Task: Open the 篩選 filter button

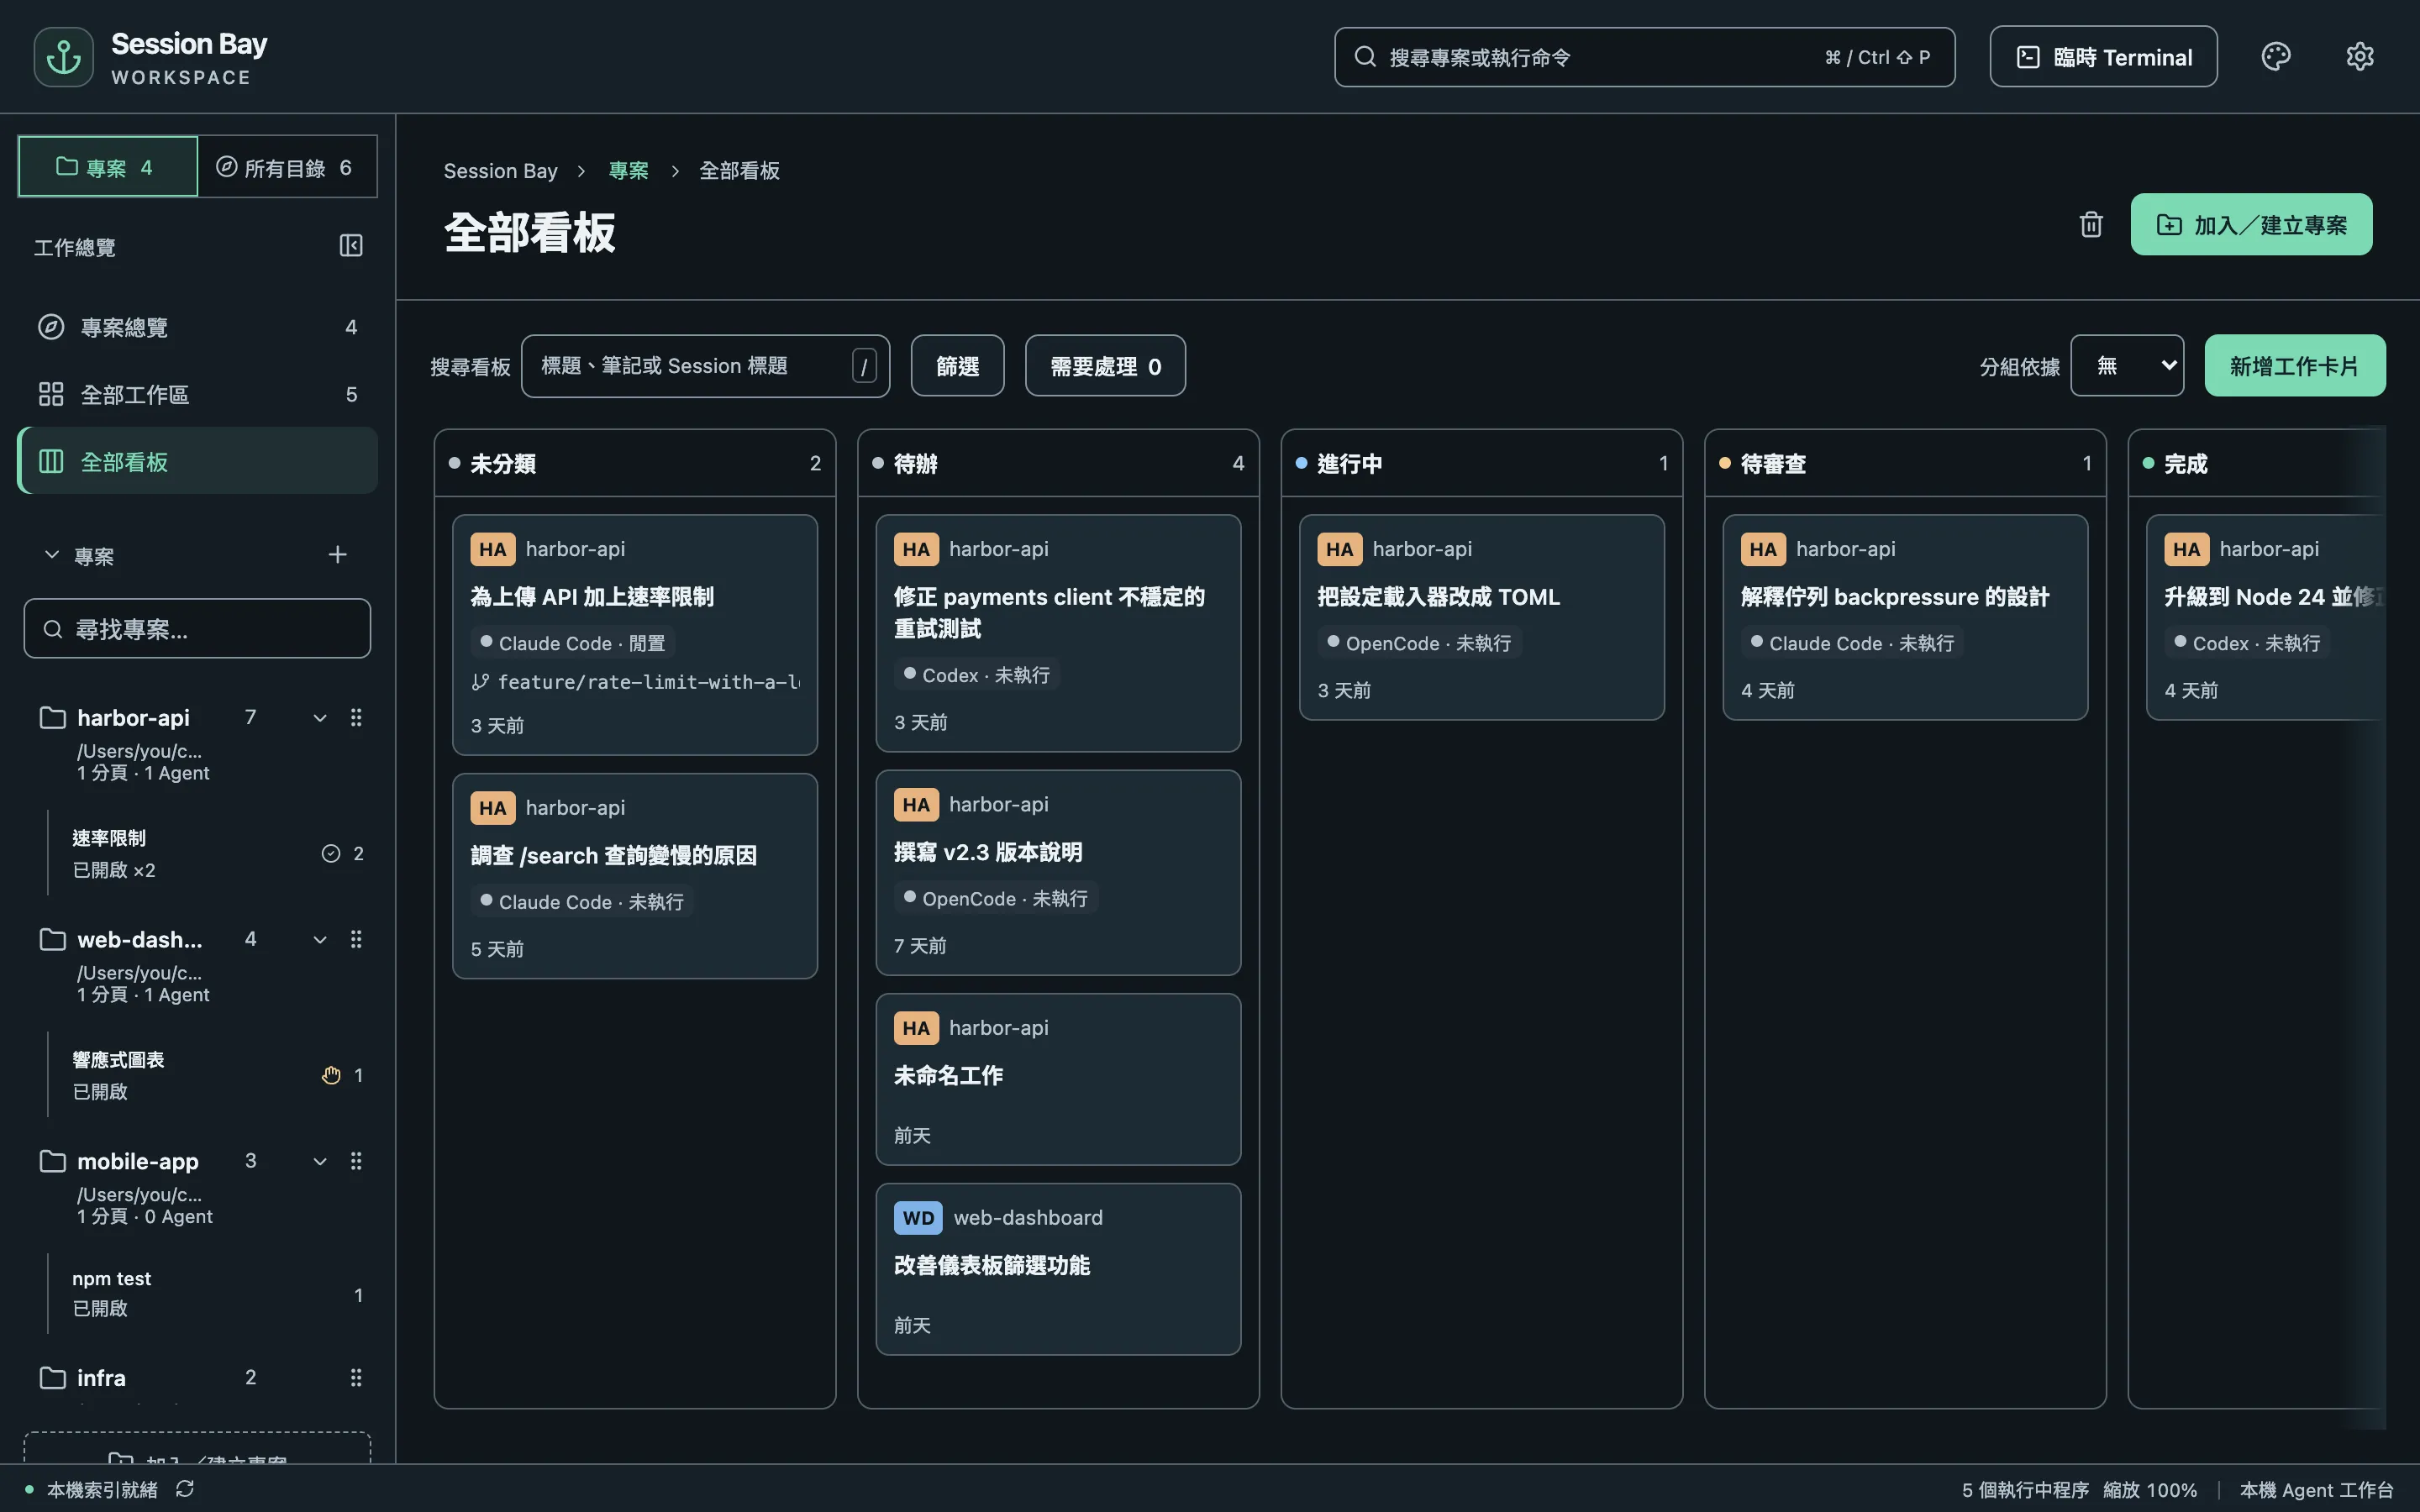Action: click(x=957, y=366)
